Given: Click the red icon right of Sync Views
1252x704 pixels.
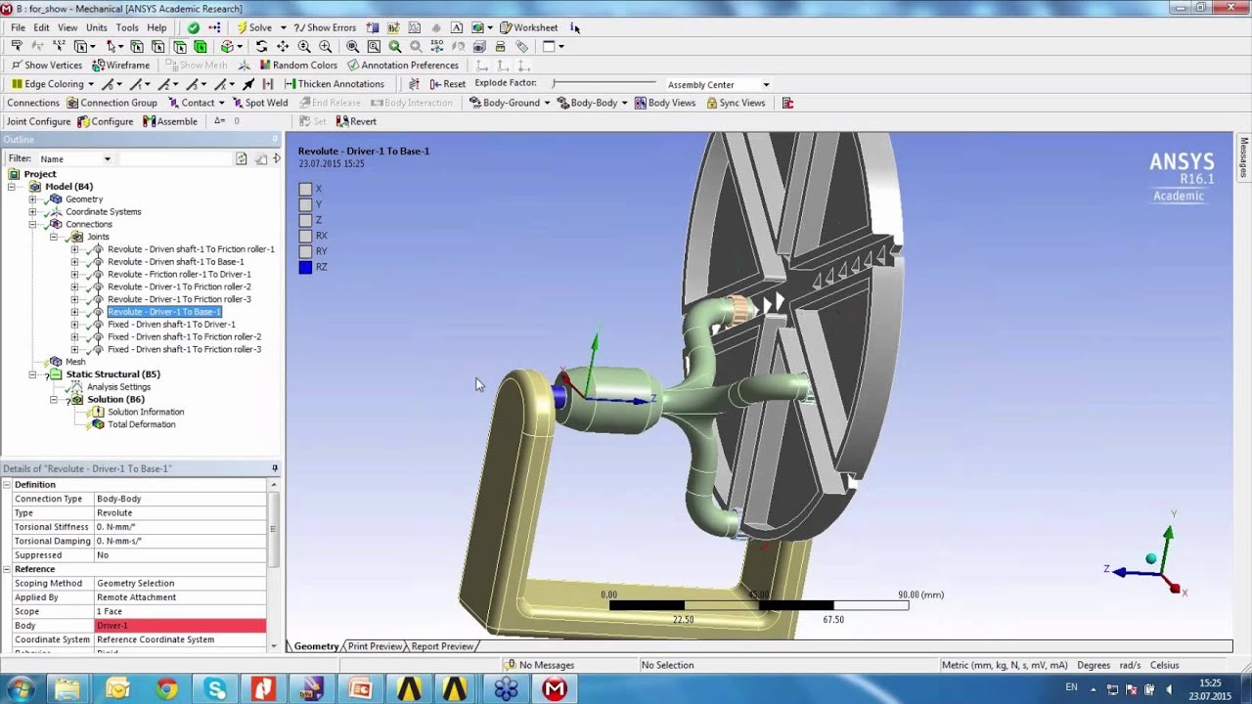Looking at the screenshot, I should (x=787, y=103).
